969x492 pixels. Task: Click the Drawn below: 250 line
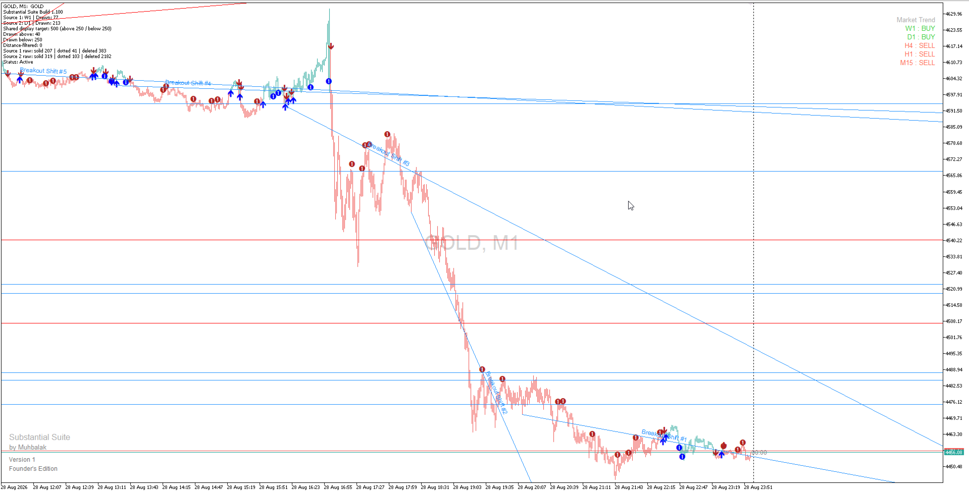(x=23, y=40)
